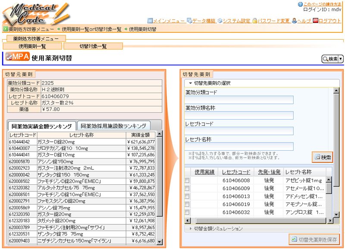Click the help person icon
The width and height of the screenshot is (345, 249).
pyautogui.click(x=294, y=21)
